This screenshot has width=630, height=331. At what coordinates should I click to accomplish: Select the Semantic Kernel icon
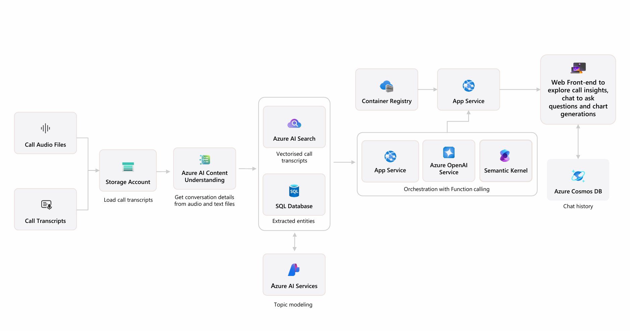(x=506, y=156)
